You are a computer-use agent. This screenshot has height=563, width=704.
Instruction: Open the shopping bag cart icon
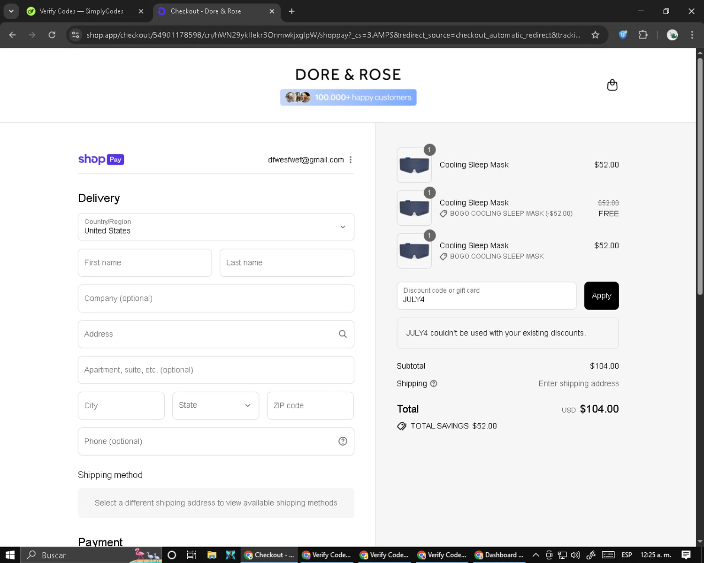pyautogui.click(x=612, y=85)
